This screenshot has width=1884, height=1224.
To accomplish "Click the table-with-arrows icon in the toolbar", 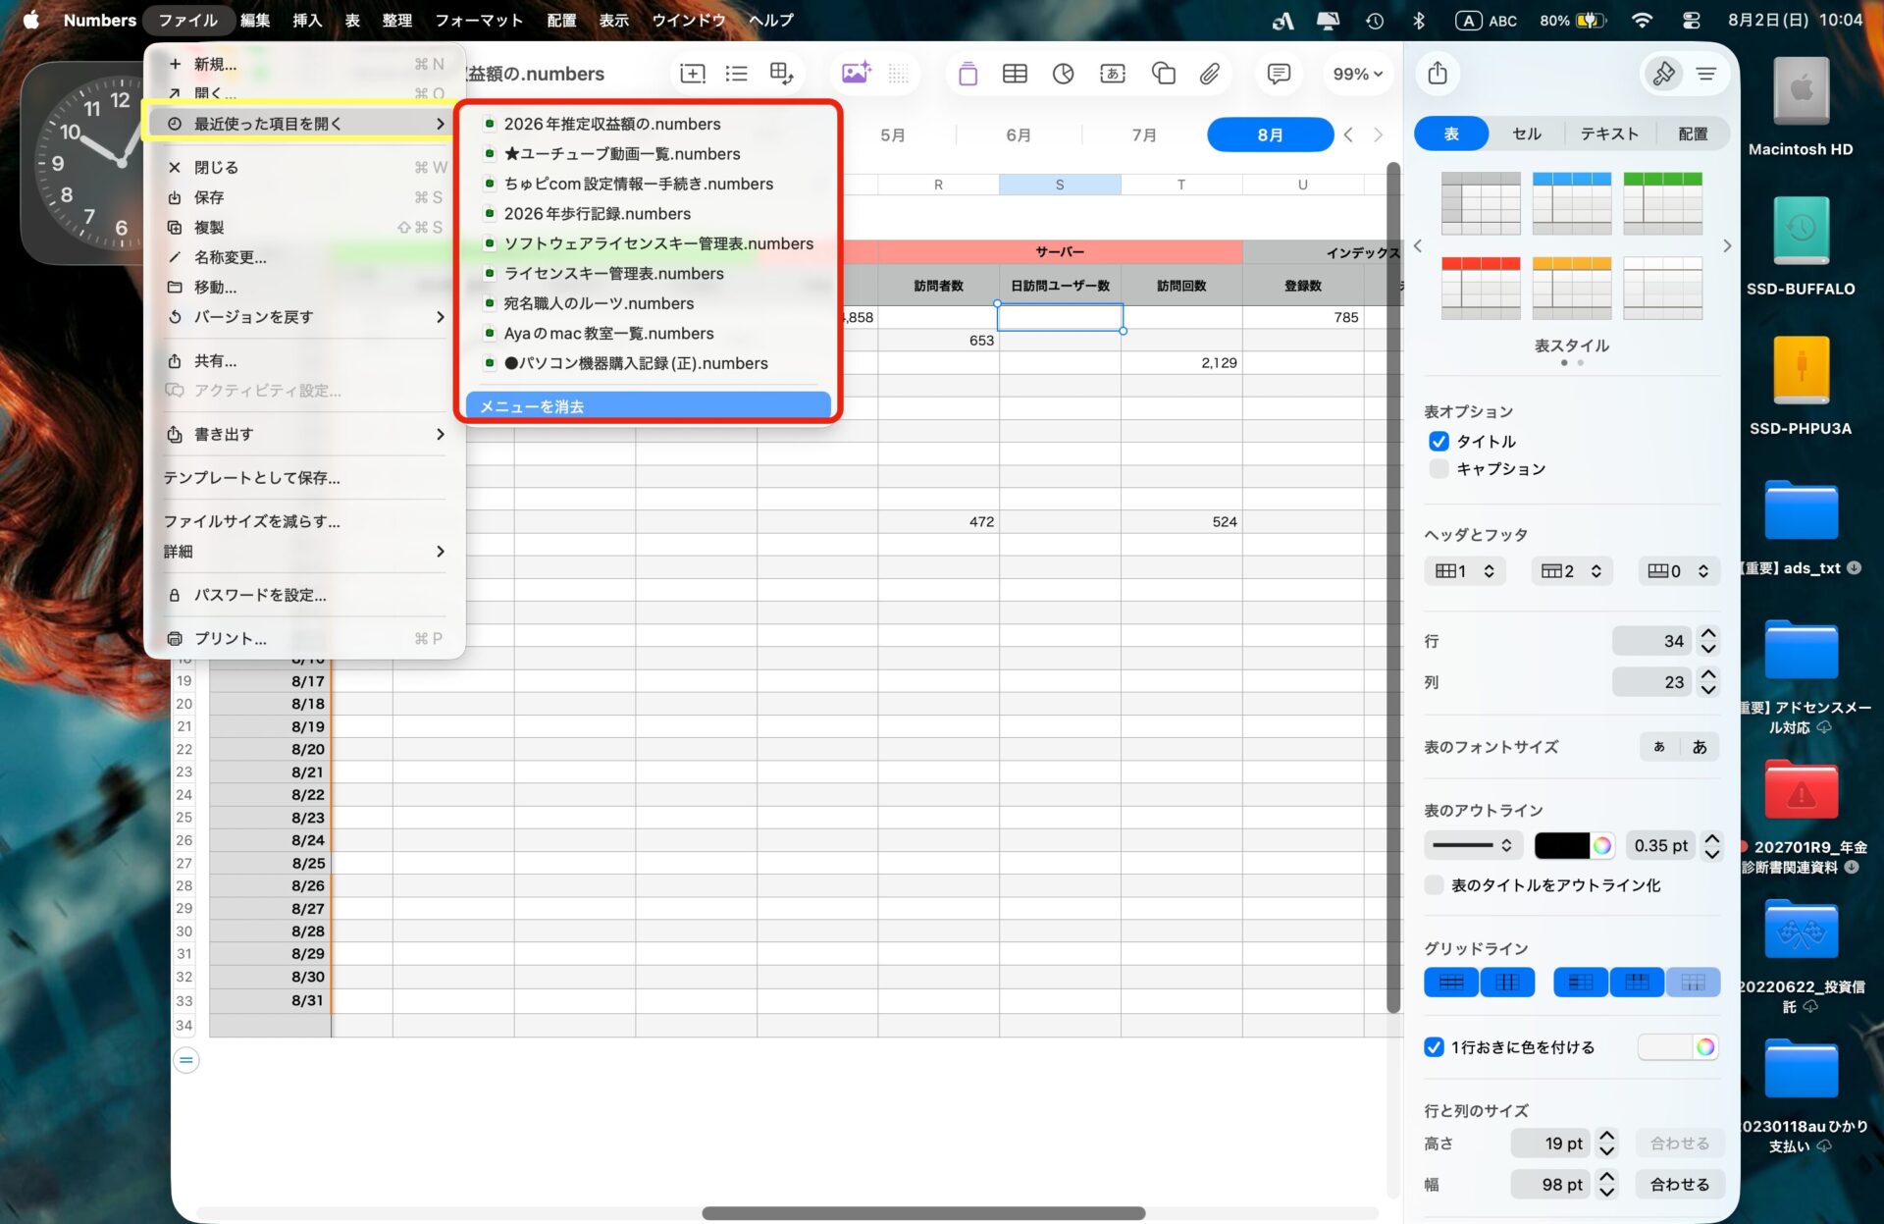I will tap(781, 74).
